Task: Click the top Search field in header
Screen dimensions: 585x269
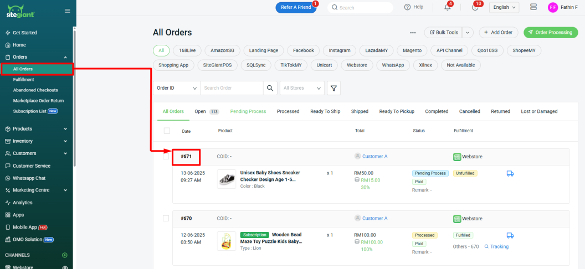Action: coord(360,7)
